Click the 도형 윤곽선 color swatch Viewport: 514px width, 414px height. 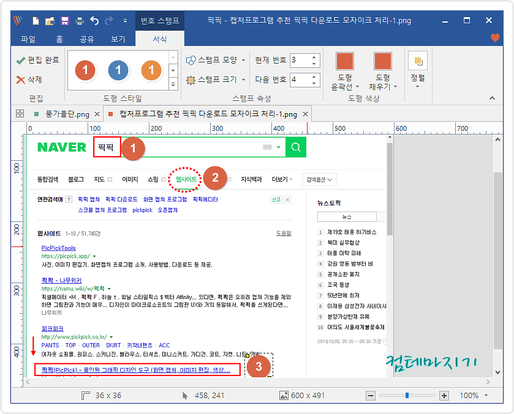(x=344, y=61)
